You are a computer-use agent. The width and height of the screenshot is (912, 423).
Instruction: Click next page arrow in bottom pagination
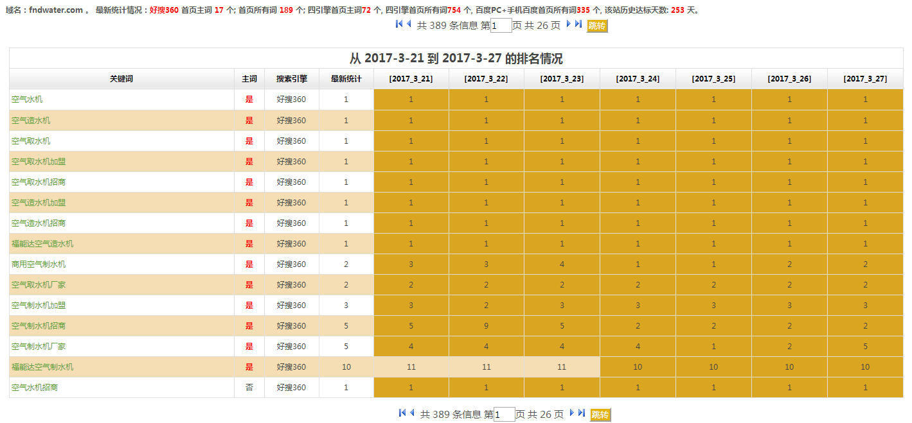(571, 413)
